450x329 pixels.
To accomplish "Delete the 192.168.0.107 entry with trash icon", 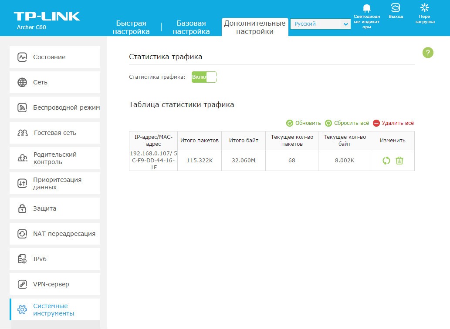I will pos(399,161).
